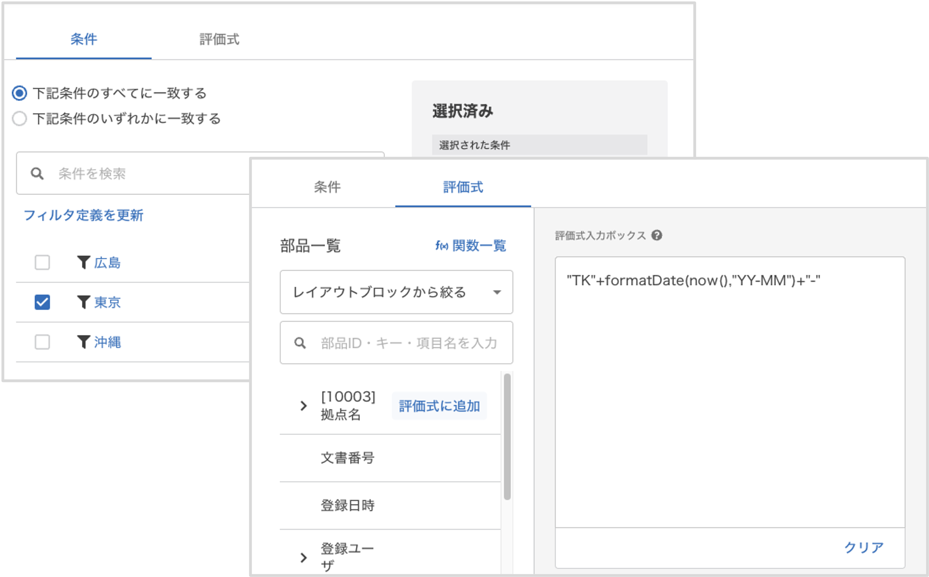The image size is (929, 577).
Task: Click the search icon in 条件を検索 field
Action: coord(37,174)
